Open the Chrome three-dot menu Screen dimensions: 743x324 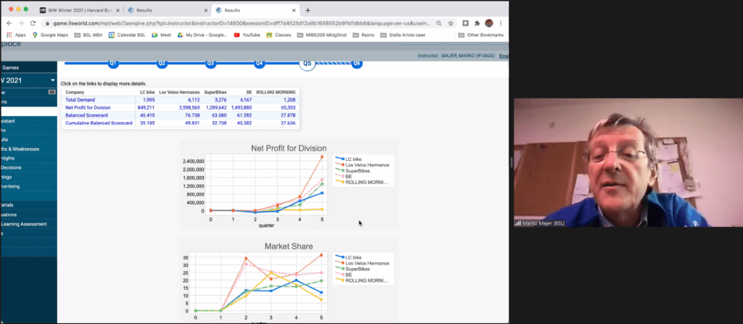click(x=501, y=23)
